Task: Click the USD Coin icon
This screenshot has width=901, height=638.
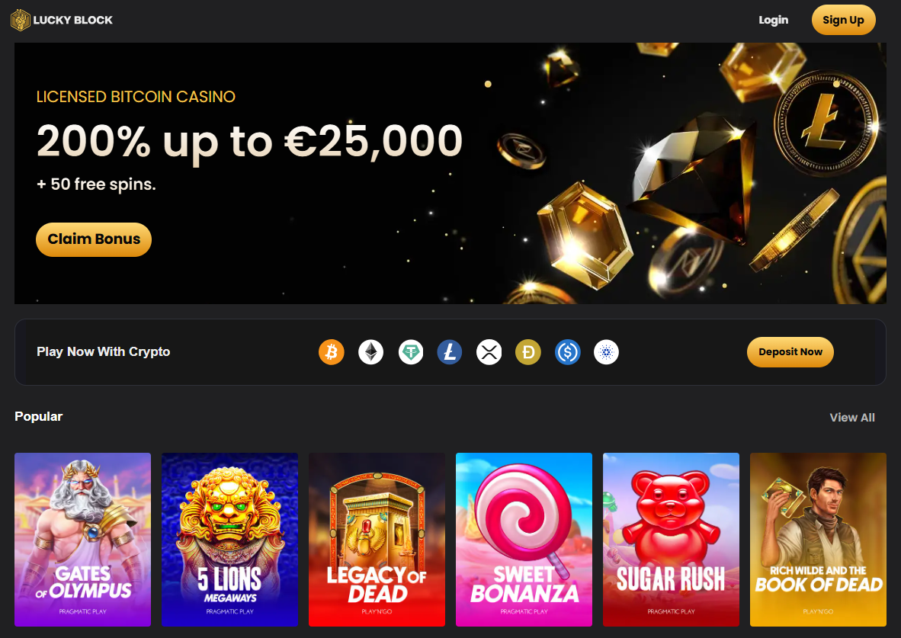Action: 568,351
